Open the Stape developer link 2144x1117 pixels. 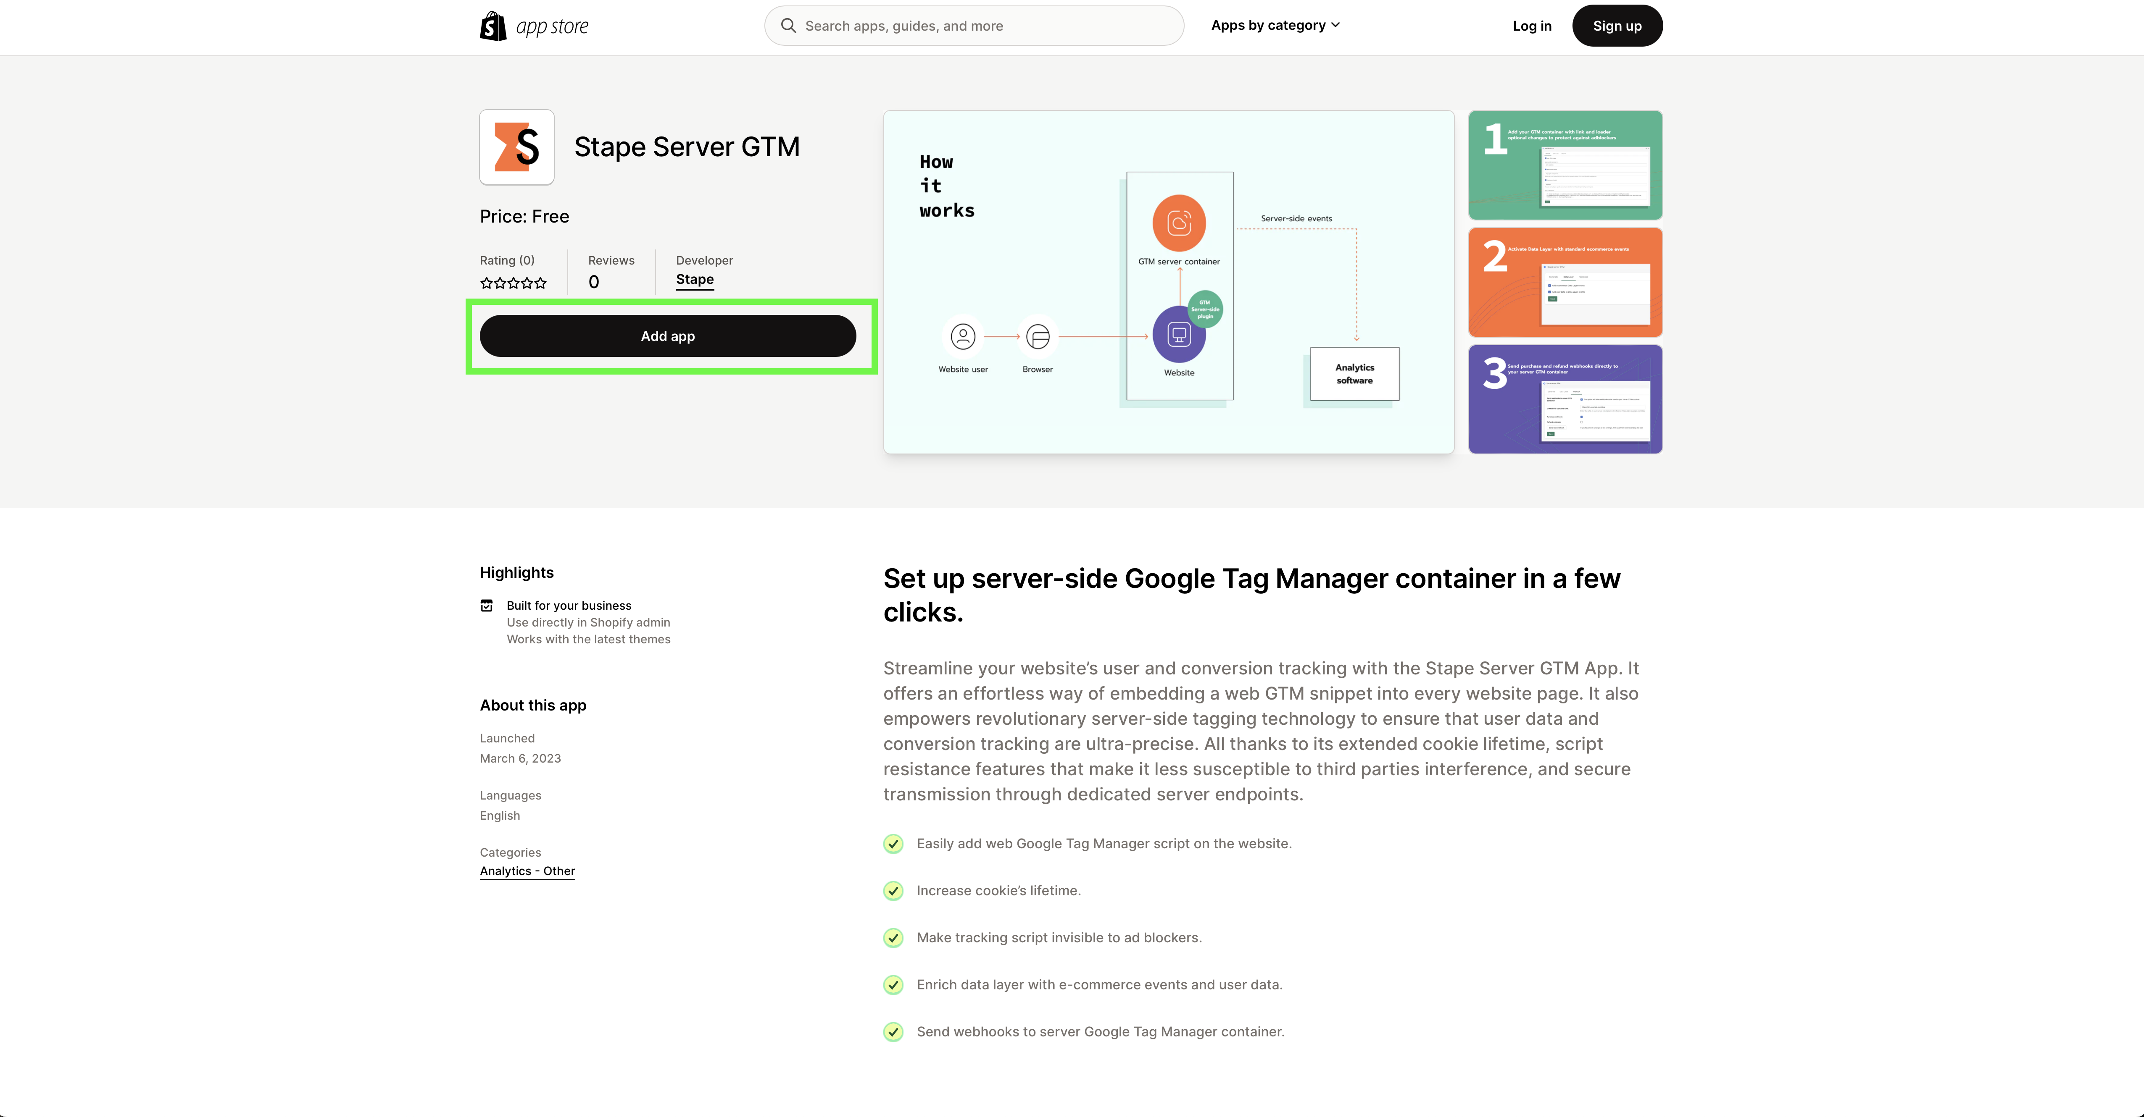click(694, 279)
